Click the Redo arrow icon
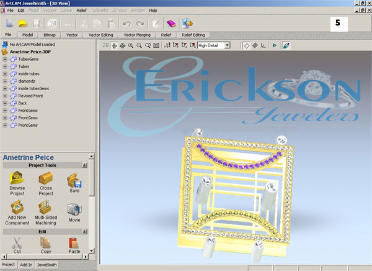The height and width of the screenshot is (271, 372). 140,24
